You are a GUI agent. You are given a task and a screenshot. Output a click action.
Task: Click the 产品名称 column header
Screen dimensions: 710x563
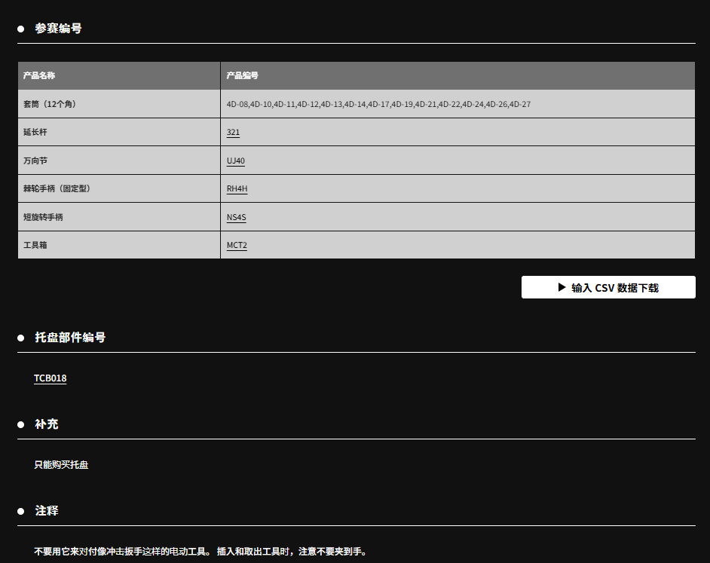pyautogui.click(x=39, y=76)
